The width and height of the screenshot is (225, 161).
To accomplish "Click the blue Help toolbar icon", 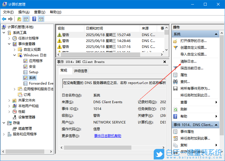I will 34,19.
